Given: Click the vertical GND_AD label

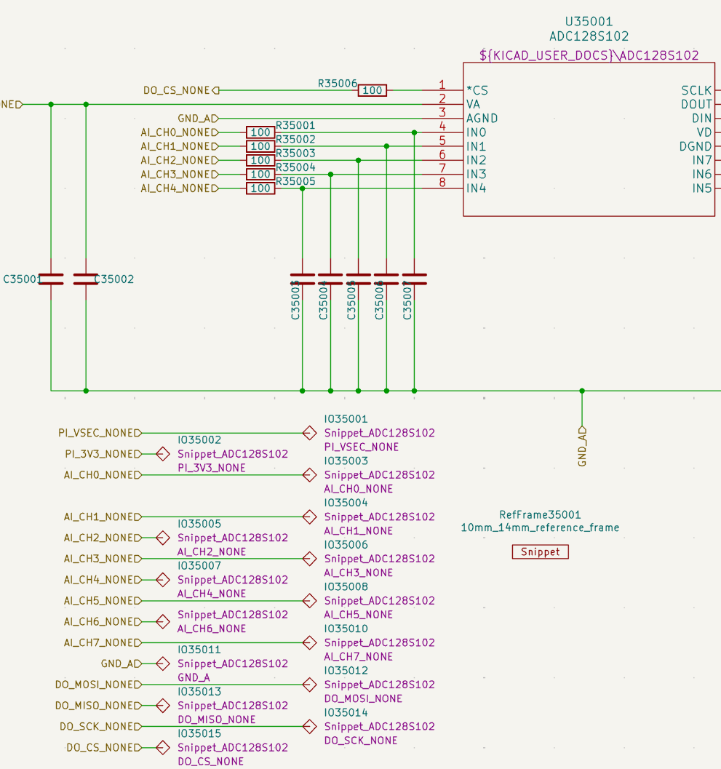Looking at the screenshot, I should pyautogui.click(x=582, y=447).
